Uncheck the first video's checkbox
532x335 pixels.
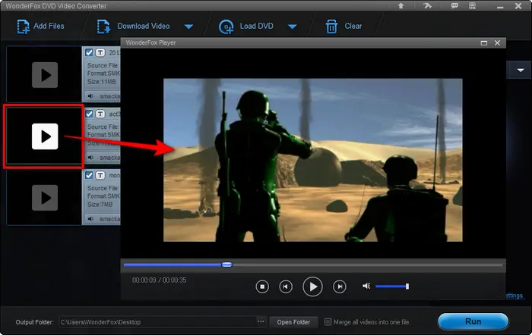pos(89,52)
